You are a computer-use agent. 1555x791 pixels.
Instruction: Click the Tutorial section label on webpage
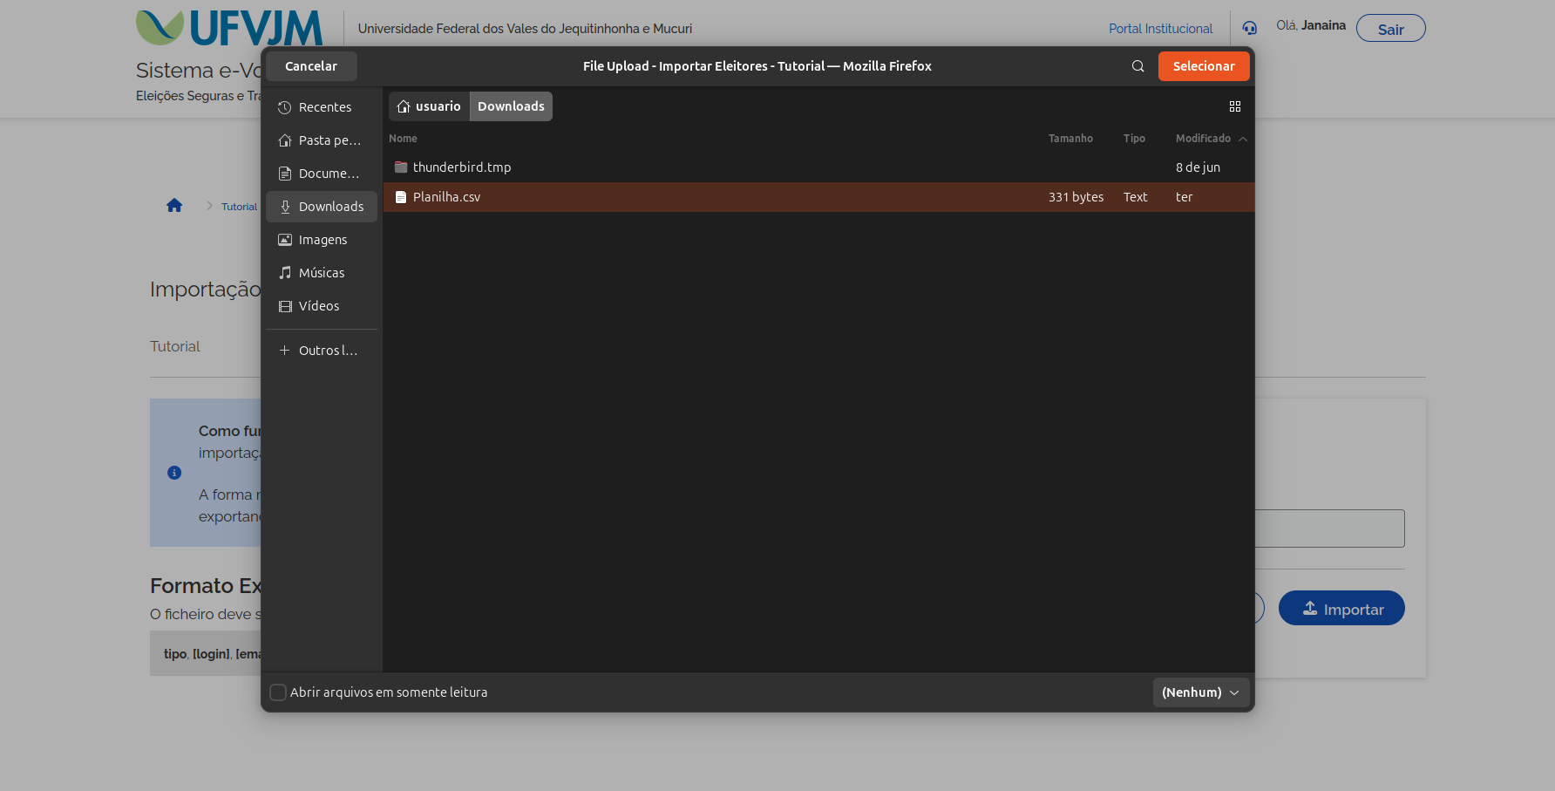(175, 346)
